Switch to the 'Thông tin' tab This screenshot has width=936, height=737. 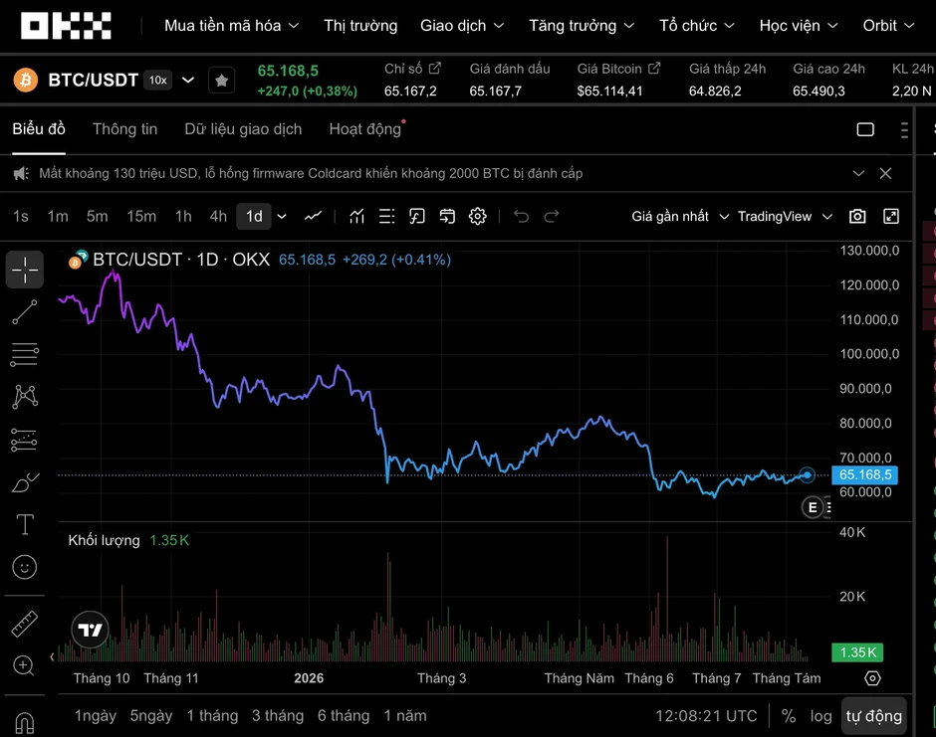[x=124, y=129]
